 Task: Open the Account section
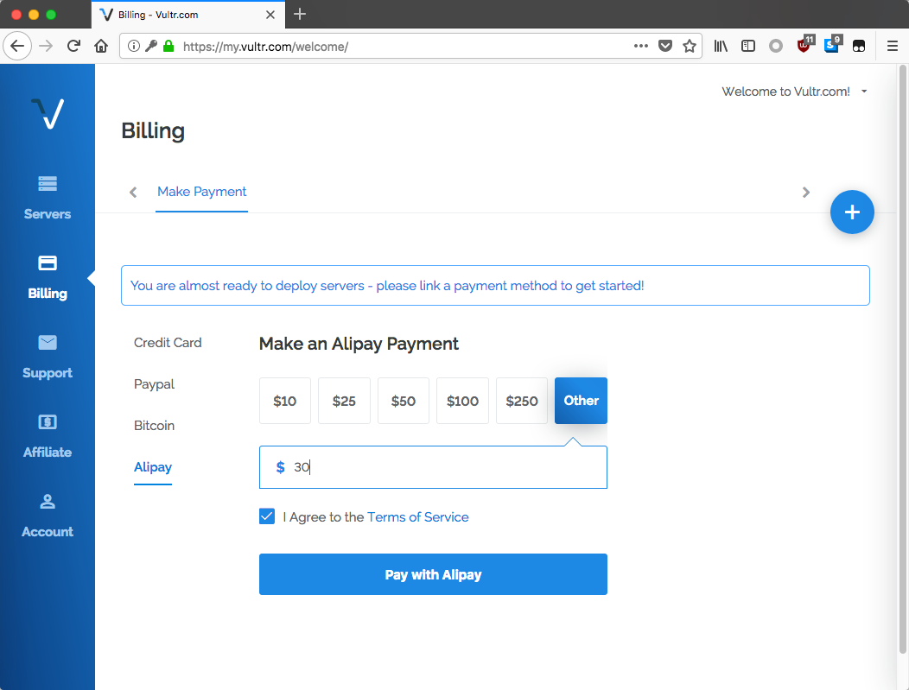pyautogui.click(x=48, y=515)
